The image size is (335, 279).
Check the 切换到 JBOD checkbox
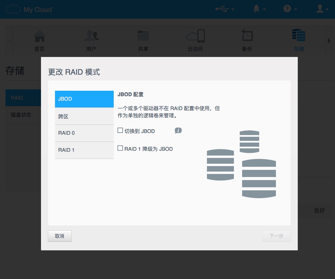[x=120, y=130]
